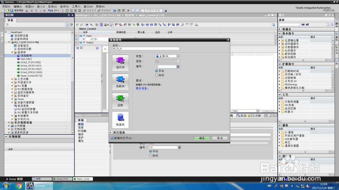This screenshot has height=190, width=339.
Task: Open the 信息 tab in inspector window
Action: tap(244, 116)
